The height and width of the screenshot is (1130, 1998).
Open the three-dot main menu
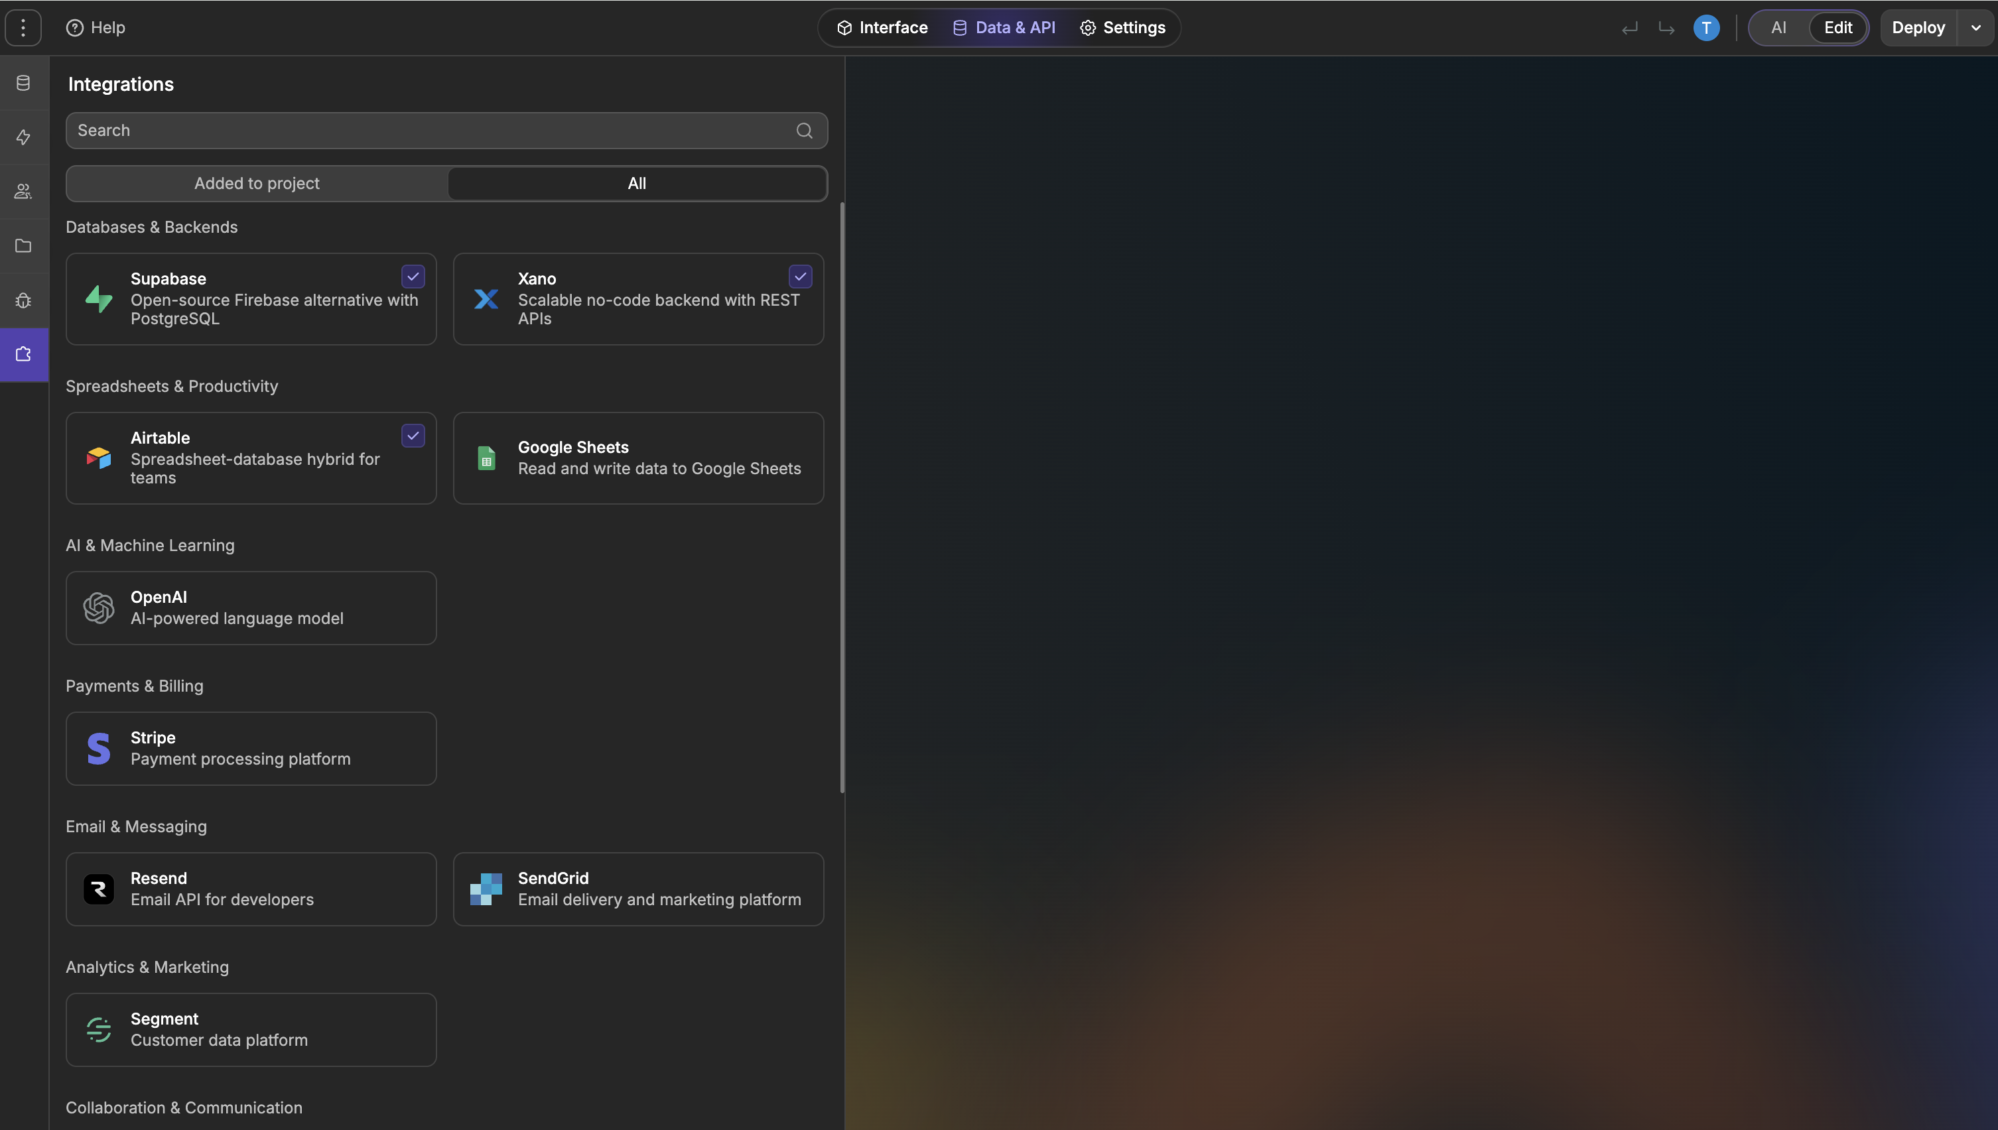(23, 28)
